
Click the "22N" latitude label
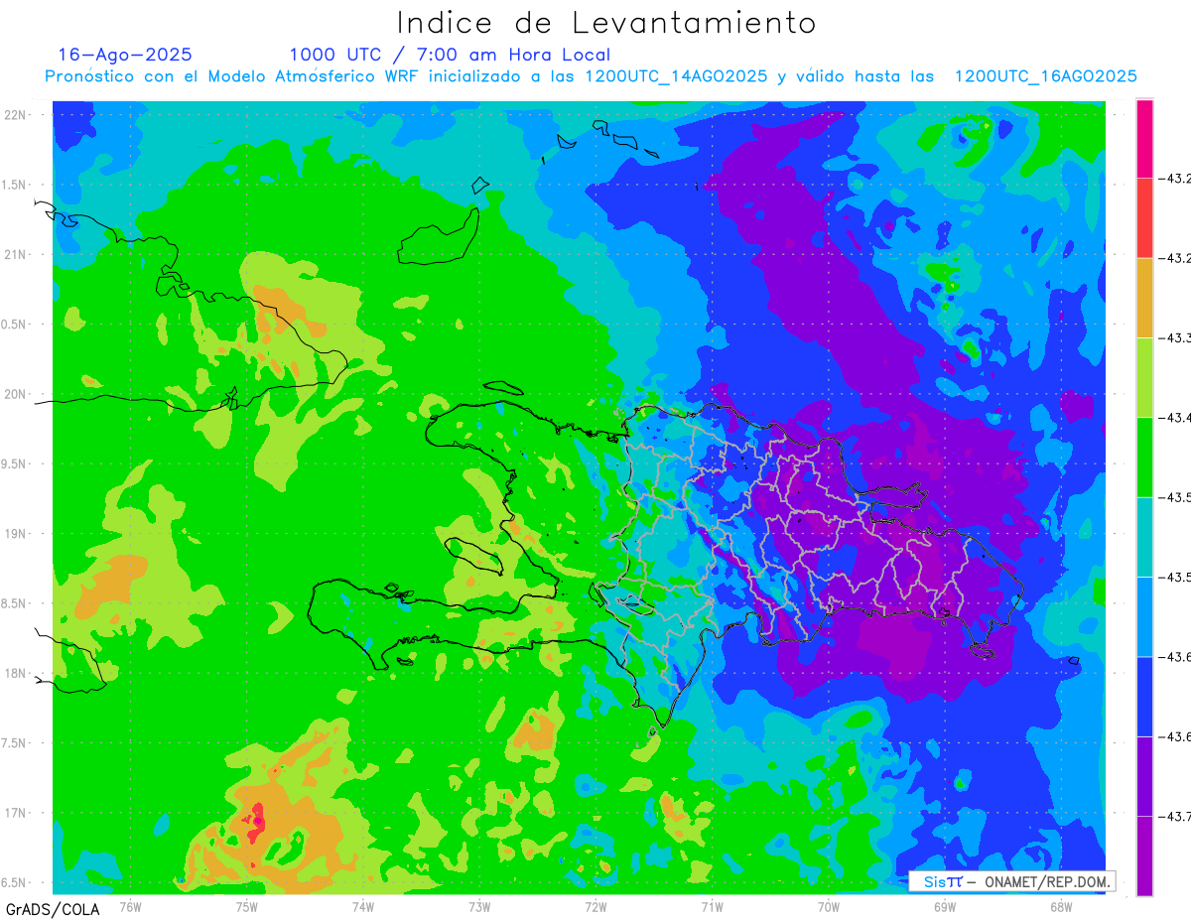pyautogui.click(x=17, y=115)
